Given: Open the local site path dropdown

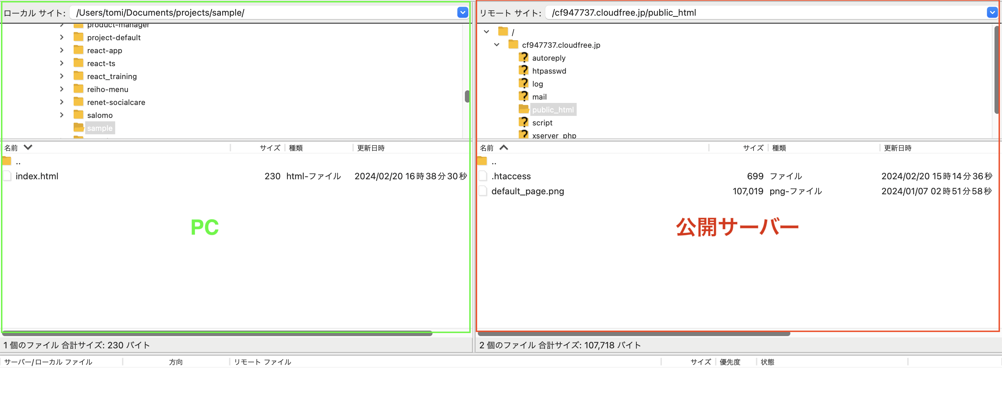Looking at the screenshot, I should coord(462,13).
